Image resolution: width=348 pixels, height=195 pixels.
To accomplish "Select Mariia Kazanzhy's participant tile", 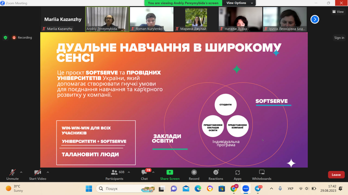I will (63, 19).
